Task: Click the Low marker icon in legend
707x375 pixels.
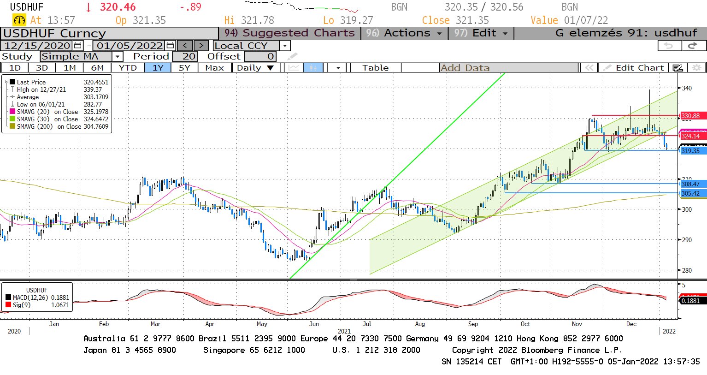Action: (x=12, y=104)
